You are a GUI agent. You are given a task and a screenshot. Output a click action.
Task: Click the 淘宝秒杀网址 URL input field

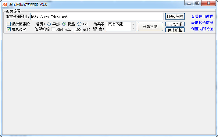tap(97, 16)
